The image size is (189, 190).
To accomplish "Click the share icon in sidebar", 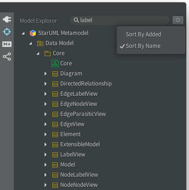I will click(x=7, y=57).
